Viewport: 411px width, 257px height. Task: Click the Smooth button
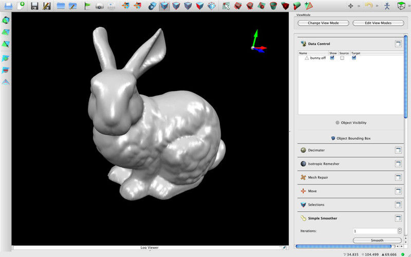(377, 240)
